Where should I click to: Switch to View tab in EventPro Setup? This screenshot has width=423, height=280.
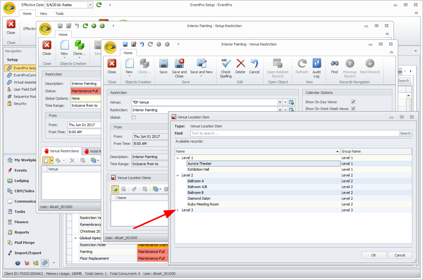pos(43,14)
